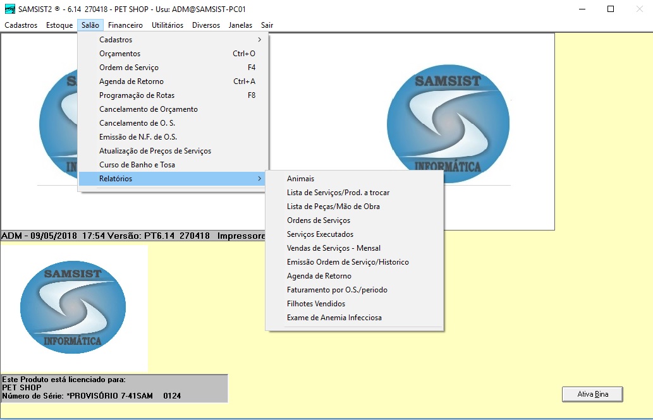Open Emissão Ordem de Serviço/Historico
Screen dimensions: 653x420
(x=355, y=262)
